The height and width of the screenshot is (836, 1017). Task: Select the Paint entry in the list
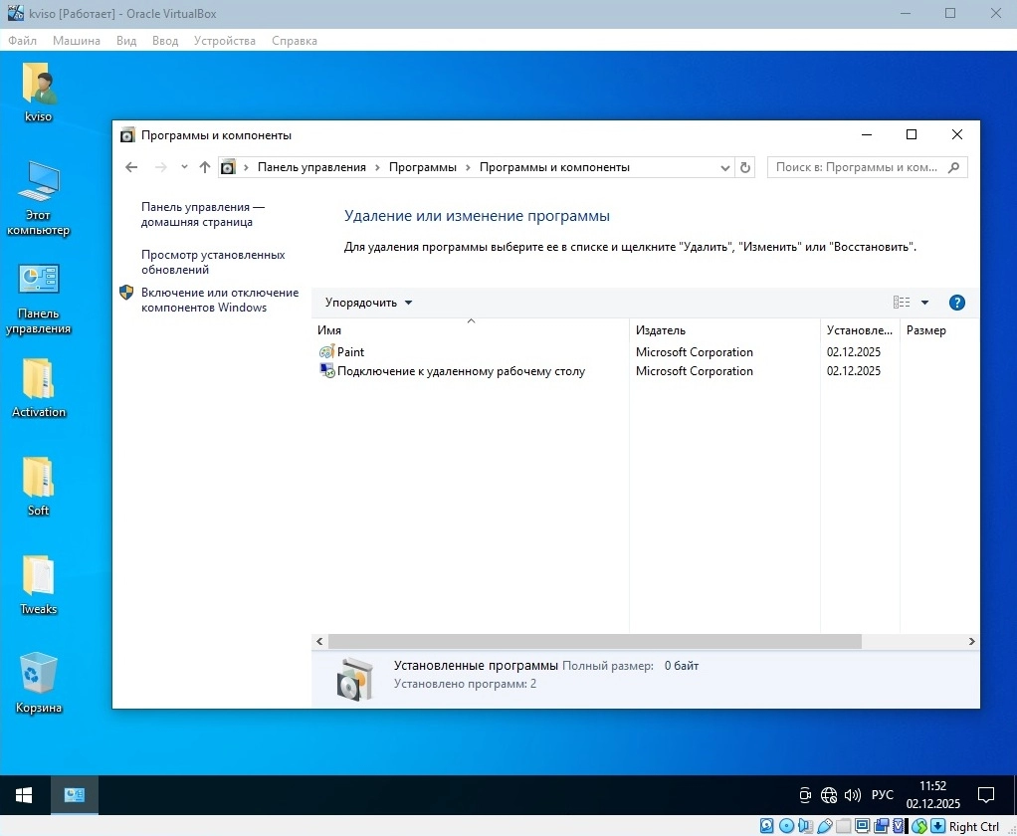[x=350, y=352]
